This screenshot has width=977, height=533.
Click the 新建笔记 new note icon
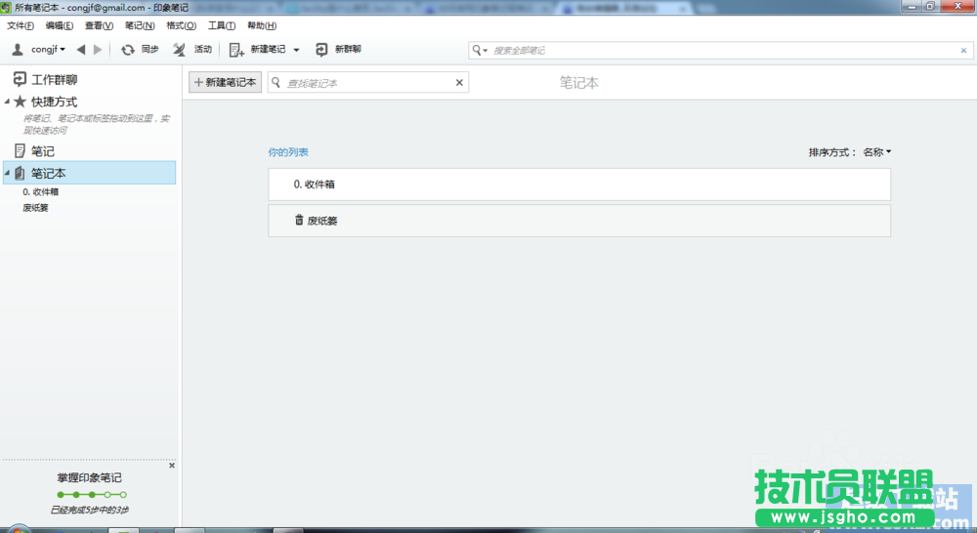point(236,50)
